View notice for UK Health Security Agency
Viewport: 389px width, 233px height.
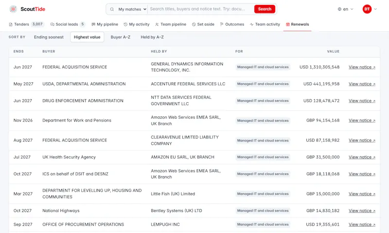362,157
